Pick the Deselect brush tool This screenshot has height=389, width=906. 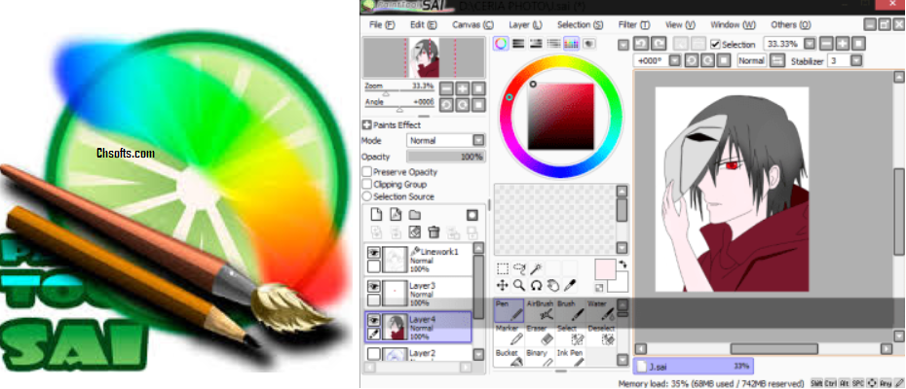coord(601,336)
